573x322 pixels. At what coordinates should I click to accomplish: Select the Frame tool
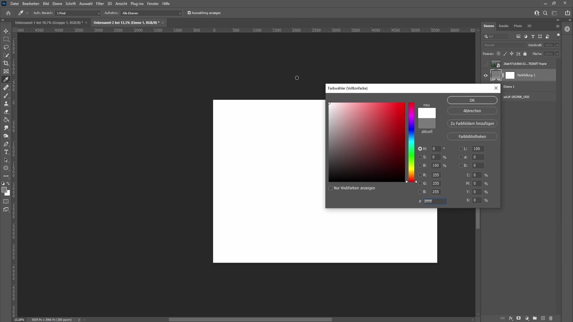[x=6, y=71]
